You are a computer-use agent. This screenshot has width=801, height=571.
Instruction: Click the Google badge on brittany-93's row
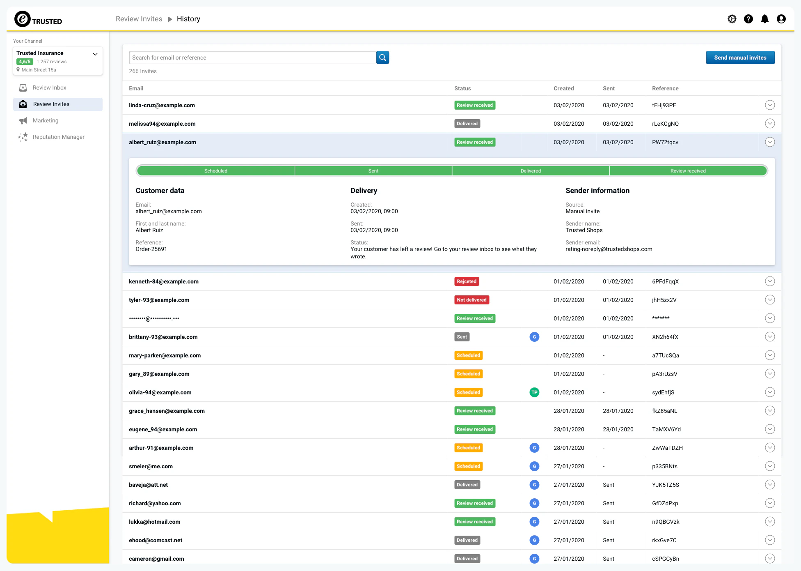534,337
